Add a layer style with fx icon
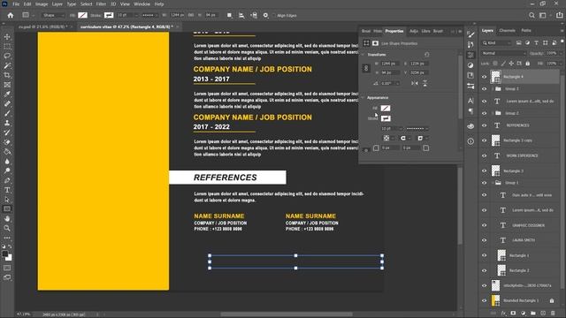The height and width of the screenshot is (318, 566). (x=503, y=314)
